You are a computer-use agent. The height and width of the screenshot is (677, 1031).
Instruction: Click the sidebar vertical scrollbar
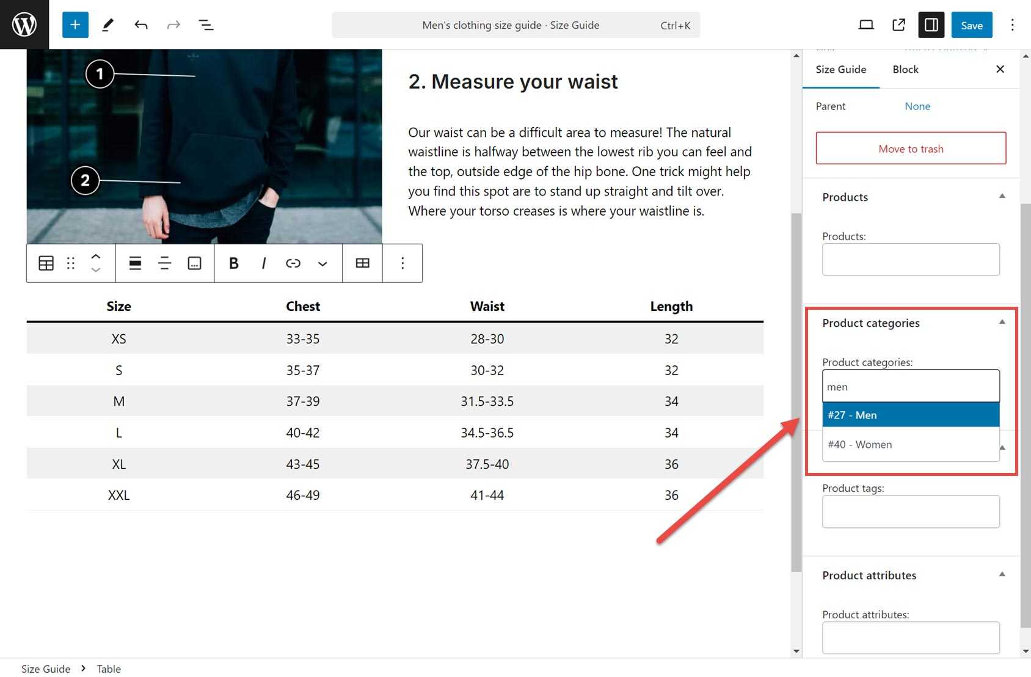pos(1026,415)
